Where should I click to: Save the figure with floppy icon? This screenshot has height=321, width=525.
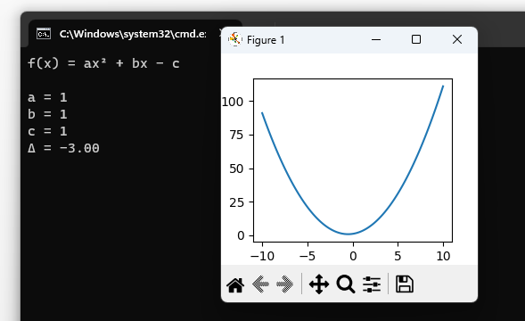[405, 284]
